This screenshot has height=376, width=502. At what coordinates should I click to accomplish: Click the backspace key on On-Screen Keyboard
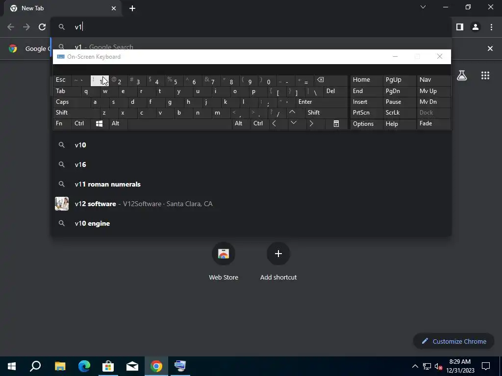(x=331, y=81)
